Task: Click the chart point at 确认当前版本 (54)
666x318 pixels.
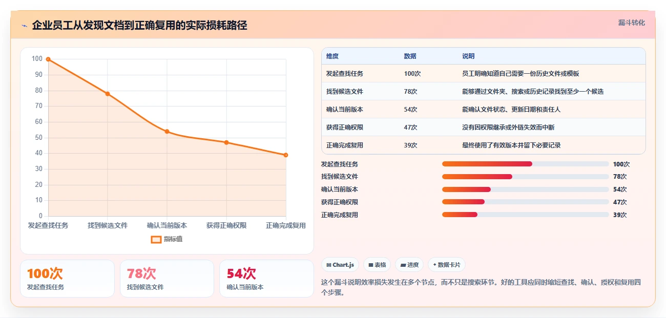Action: [167, 132]
